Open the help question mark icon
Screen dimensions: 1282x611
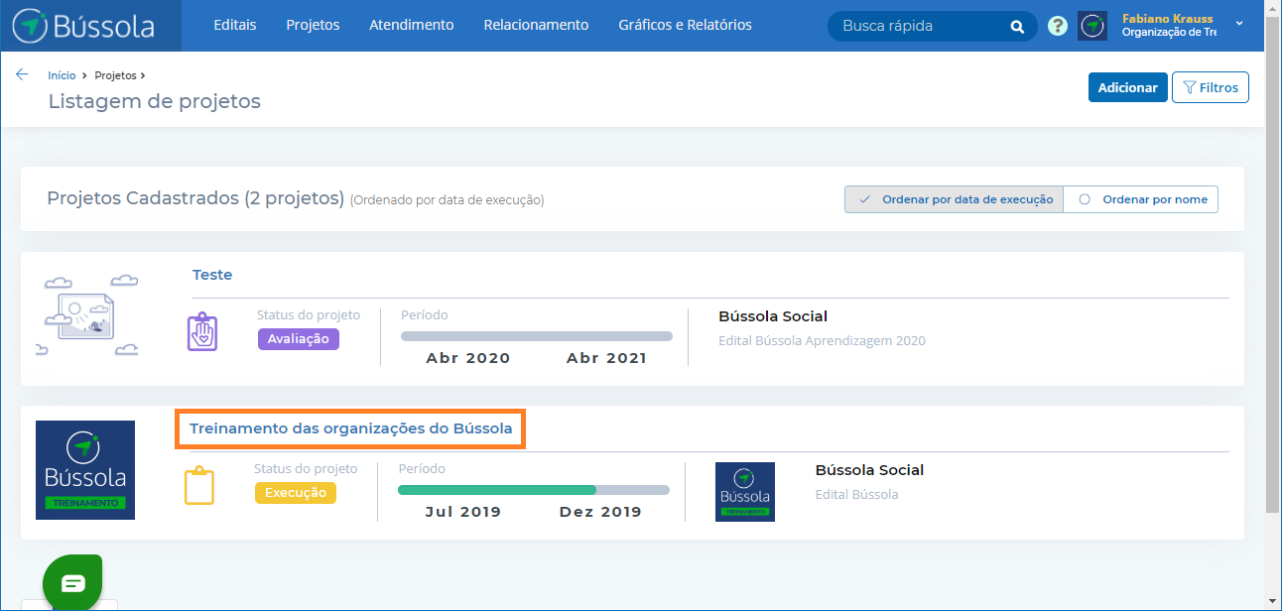tap(1058, 26)
